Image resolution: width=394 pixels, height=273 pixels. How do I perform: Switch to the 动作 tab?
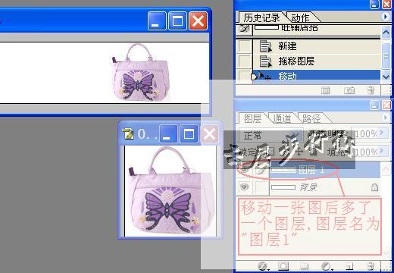(300, 17)
